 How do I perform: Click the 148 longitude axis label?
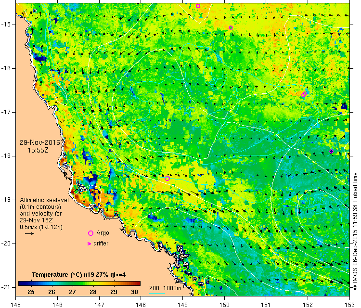pyautogui.click(x=141, y=305)
